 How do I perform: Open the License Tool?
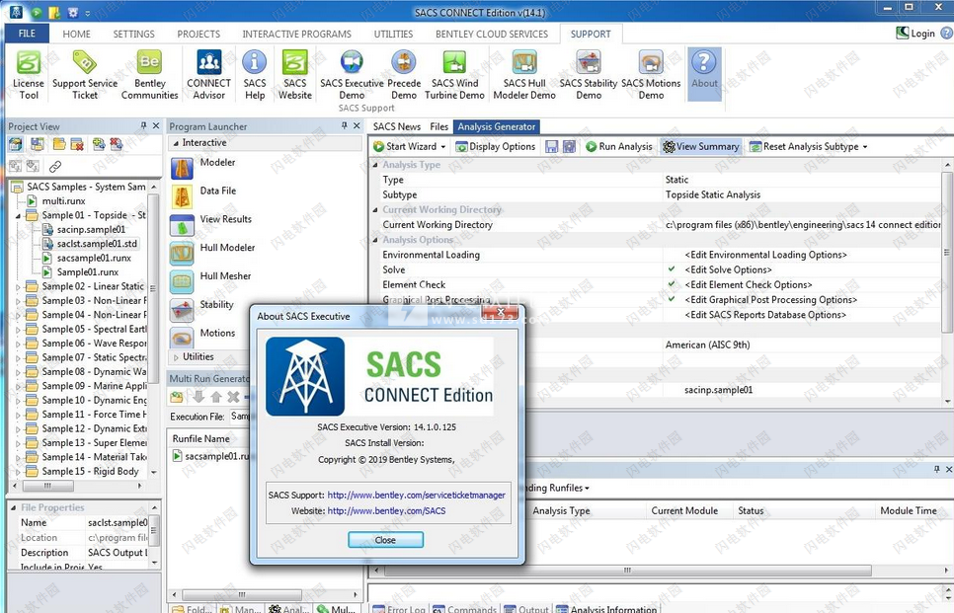[28, 75]
